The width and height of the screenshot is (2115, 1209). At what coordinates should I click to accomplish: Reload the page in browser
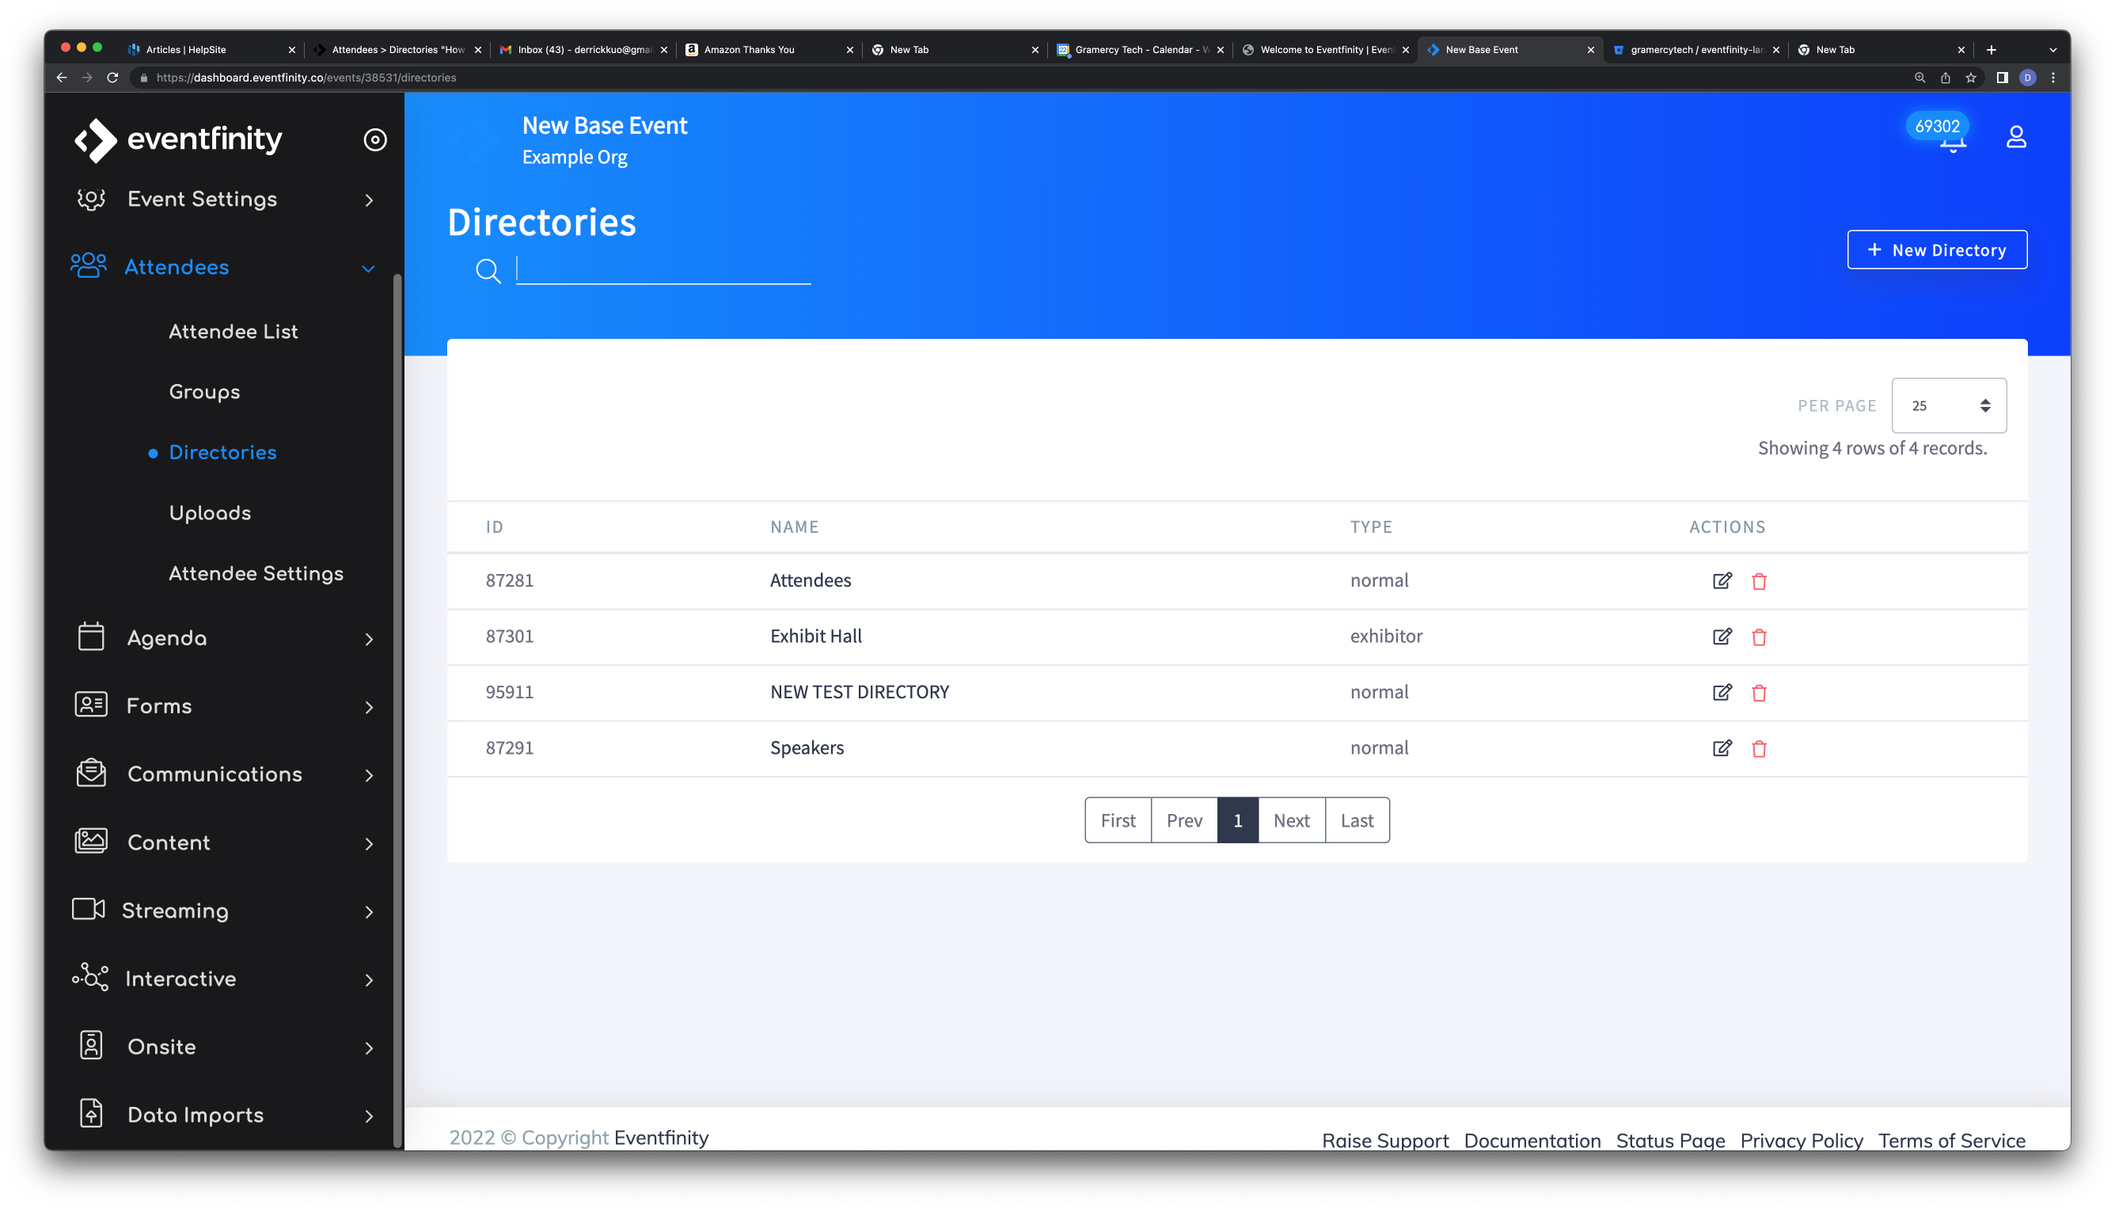(113, 78)
